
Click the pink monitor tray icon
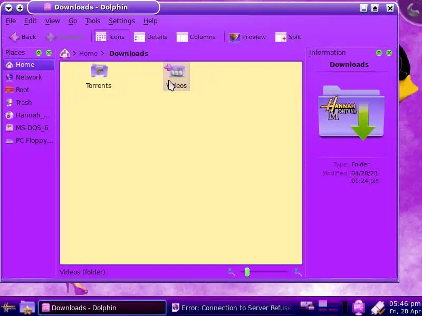tap(358, 308)
